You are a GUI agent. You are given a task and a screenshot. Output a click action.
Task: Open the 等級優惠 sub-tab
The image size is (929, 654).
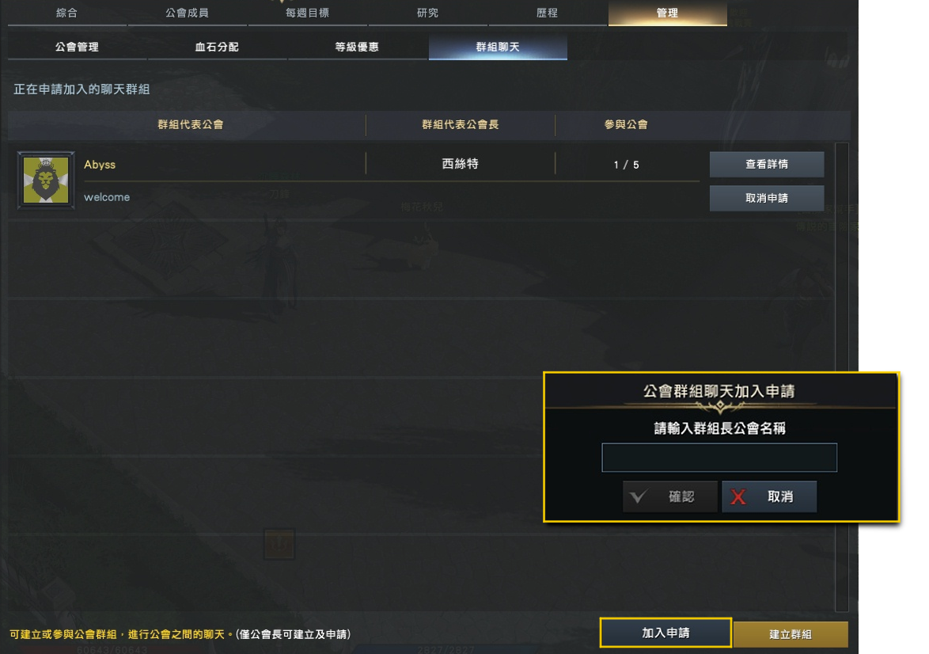tap(357, 47)
